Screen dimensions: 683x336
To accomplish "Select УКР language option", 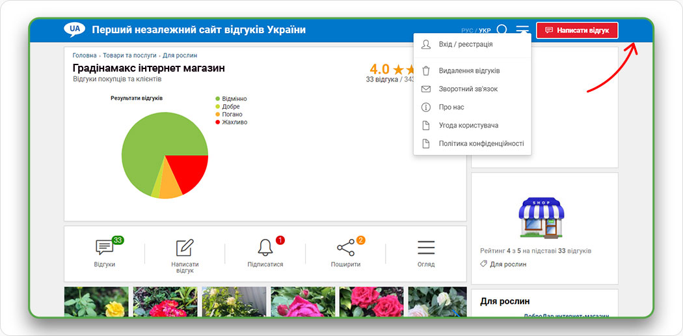I will click(485, 31).
